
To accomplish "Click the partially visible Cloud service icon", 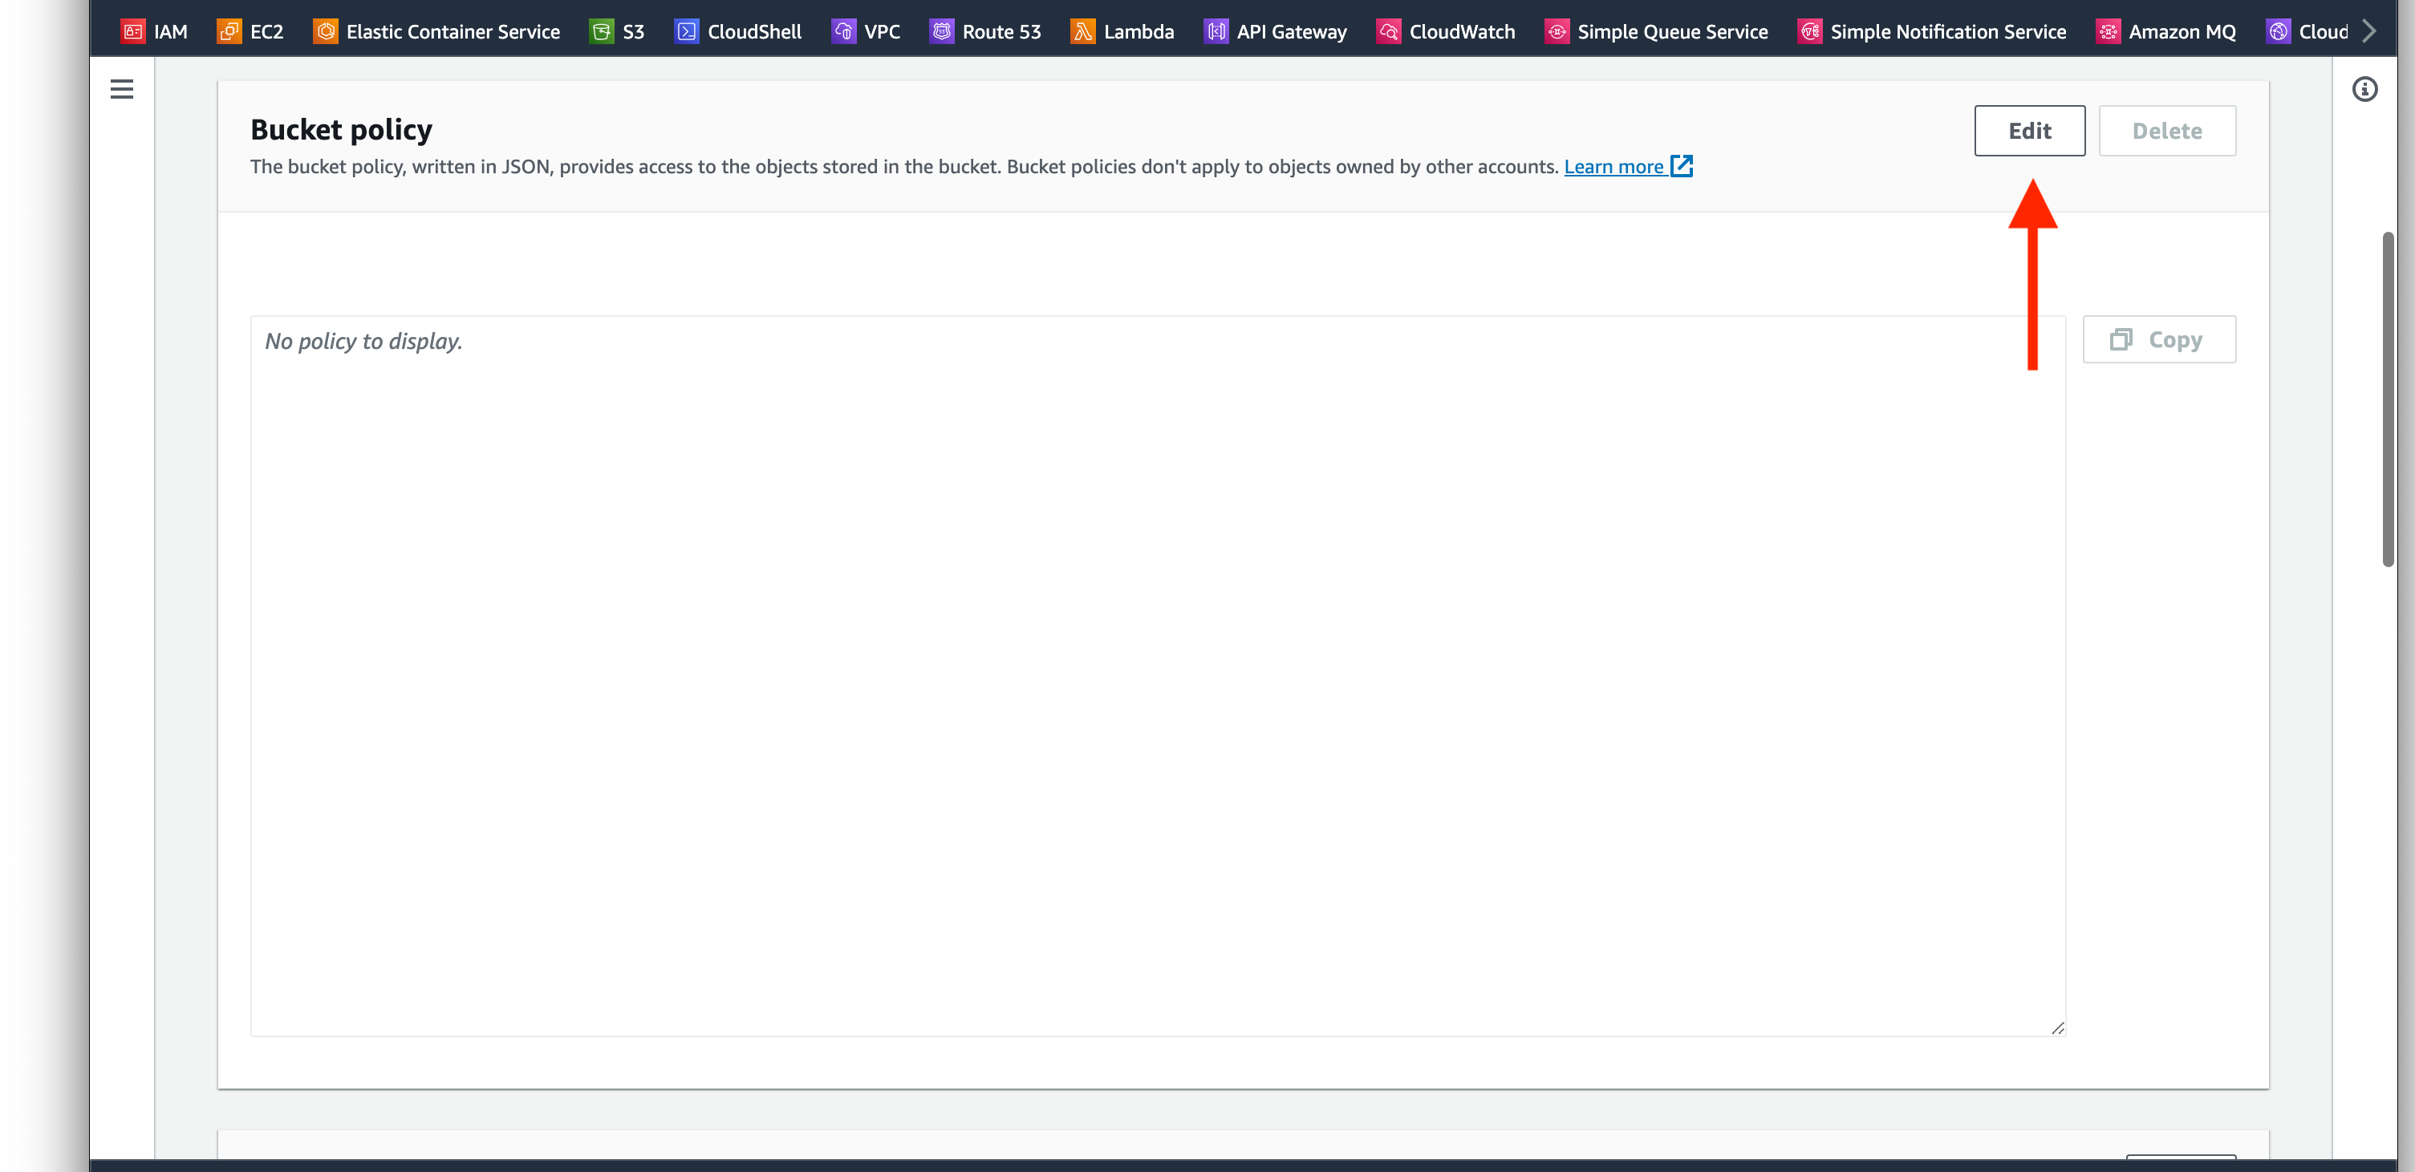I will 2278,31.
